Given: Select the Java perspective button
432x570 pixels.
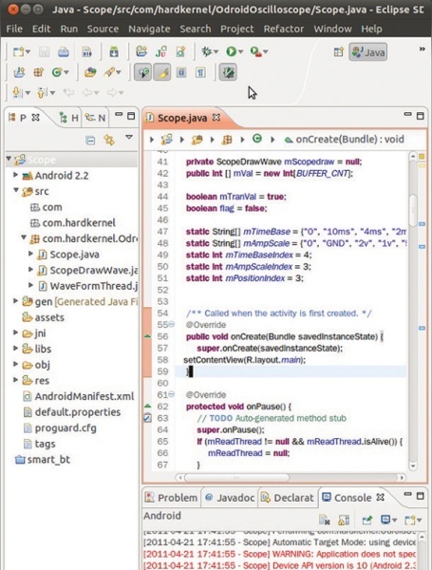Looking at the screenshot, I should tap(367, 52).
